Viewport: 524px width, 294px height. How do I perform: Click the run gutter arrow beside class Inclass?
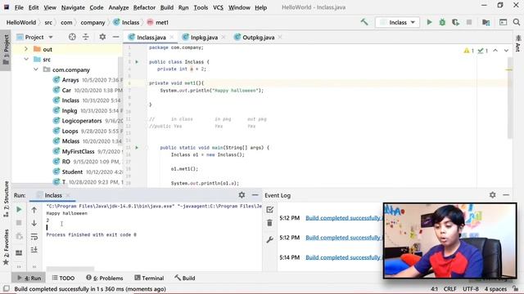point(137,62)
